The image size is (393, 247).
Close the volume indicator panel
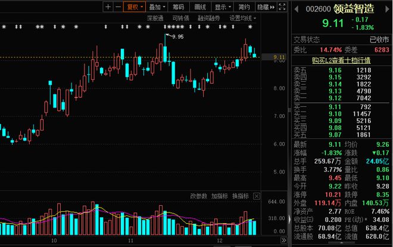pos(257,196)
